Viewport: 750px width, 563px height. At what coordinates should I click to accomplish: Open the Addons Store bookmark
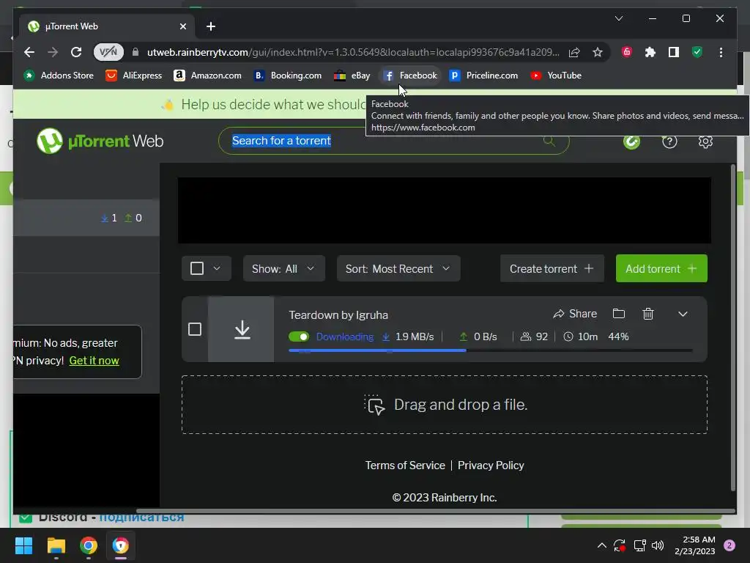tap(59, 76)
